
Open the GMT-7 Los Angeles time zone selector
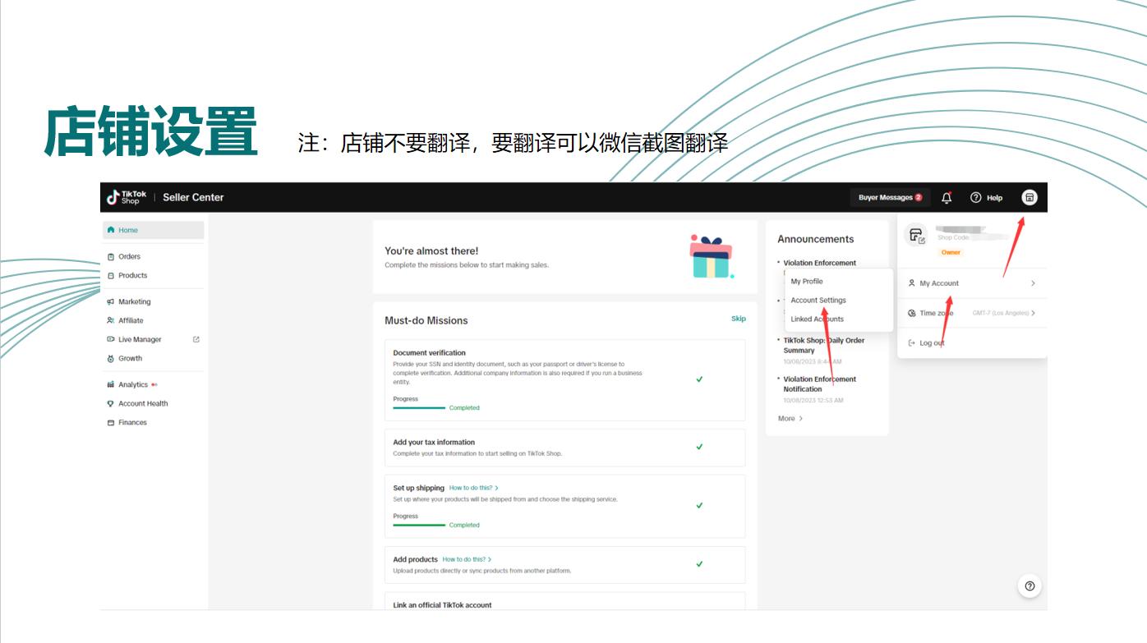coord(1003,313)
